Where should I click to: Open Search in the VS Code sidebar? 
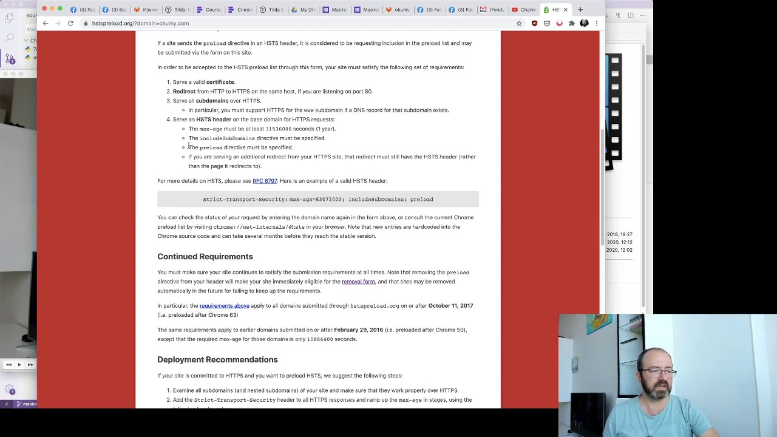tap(10, 38)
